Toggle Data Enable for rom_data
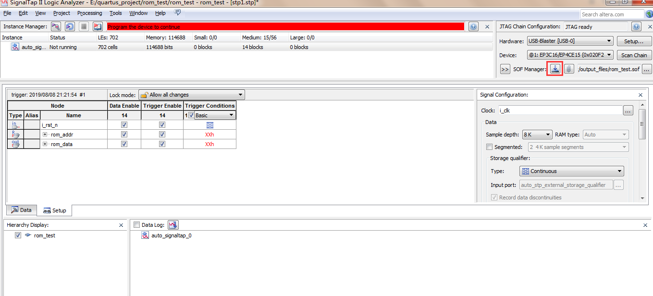The height and width of the screenshot is (296, 653). point(124,144)
